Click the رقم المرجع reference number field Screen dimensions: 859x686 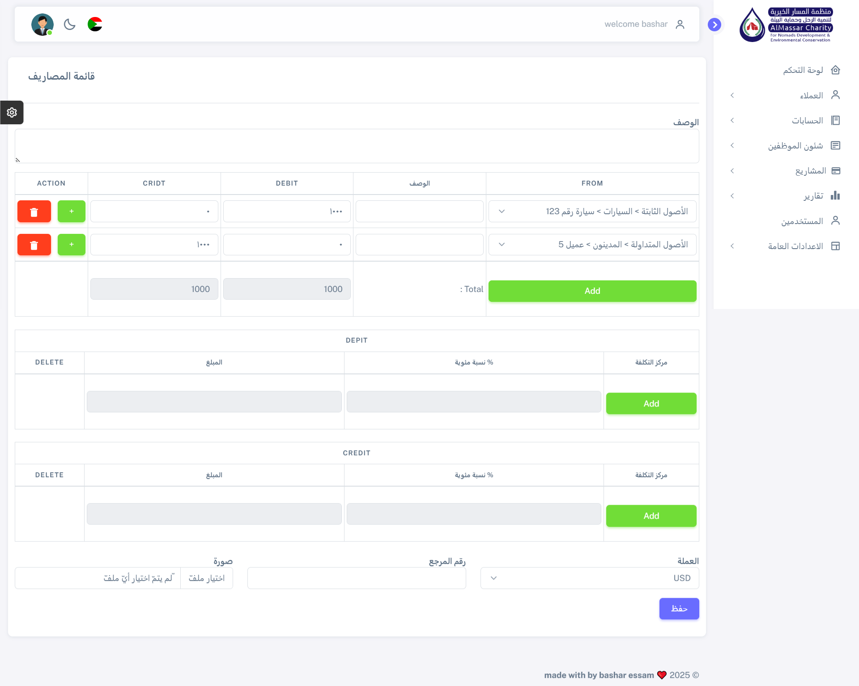pyautogui.click(x=357, y=578)
